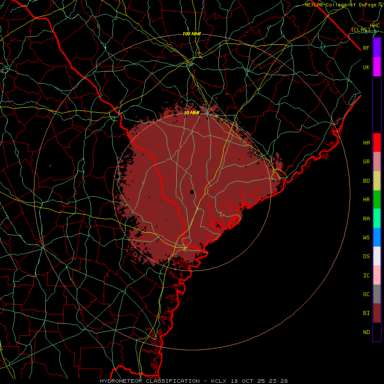Click the RA light green legend swatch
The width and height of the screenshot is (384, 384).
click(377, 218)
